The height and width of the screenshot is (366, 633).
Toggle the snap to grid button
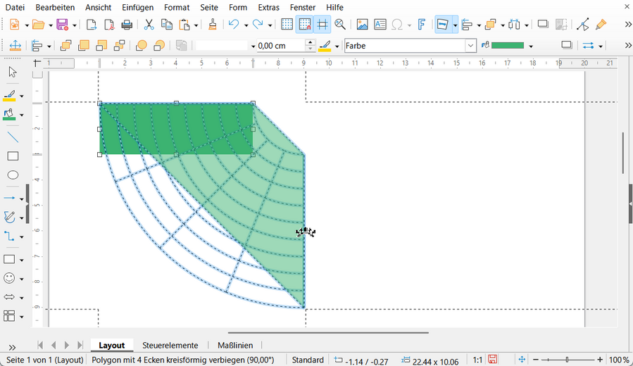[305, 25]
